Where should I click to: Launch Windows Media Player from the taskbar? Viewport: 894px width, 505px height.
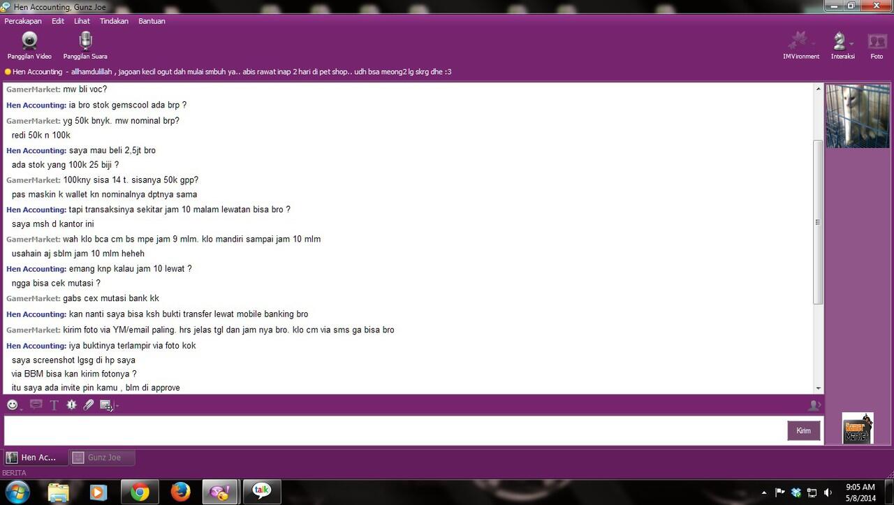click(x=98, y=492)
